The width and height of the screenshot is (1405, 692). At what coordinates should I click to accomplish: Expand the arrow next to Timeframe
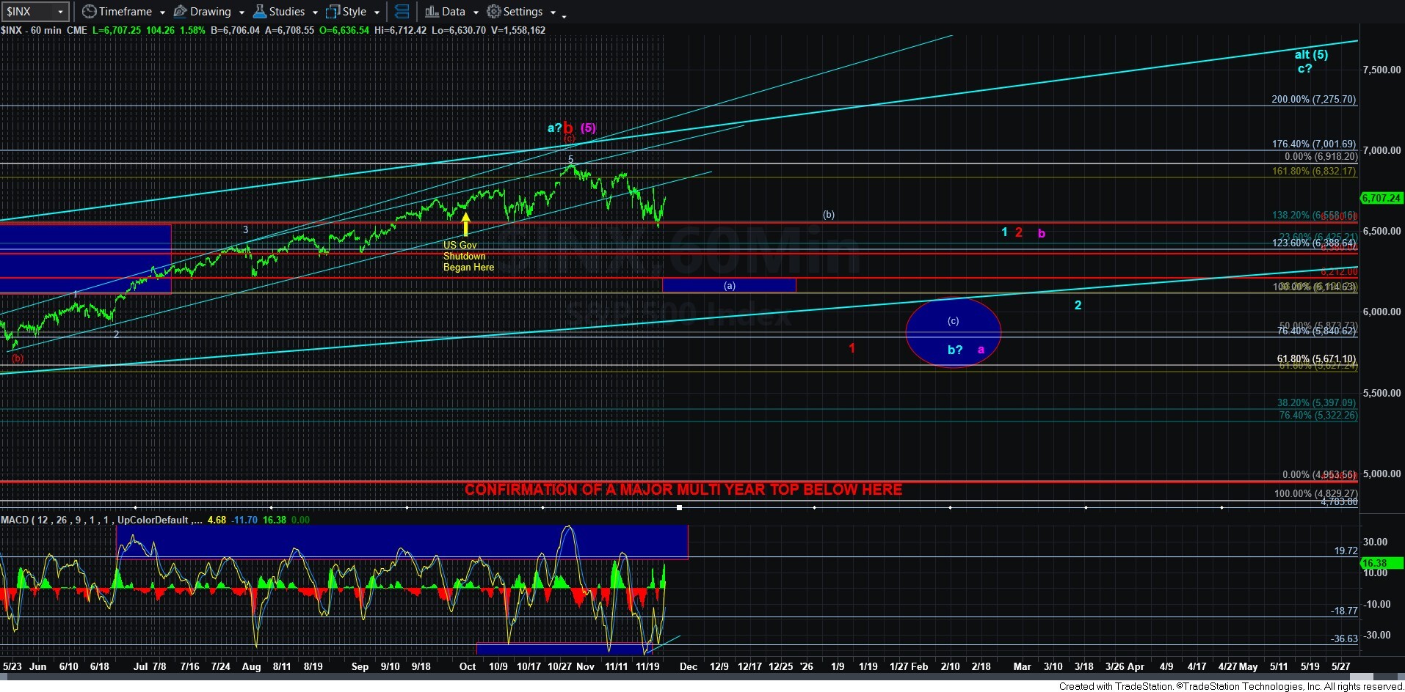161,12
